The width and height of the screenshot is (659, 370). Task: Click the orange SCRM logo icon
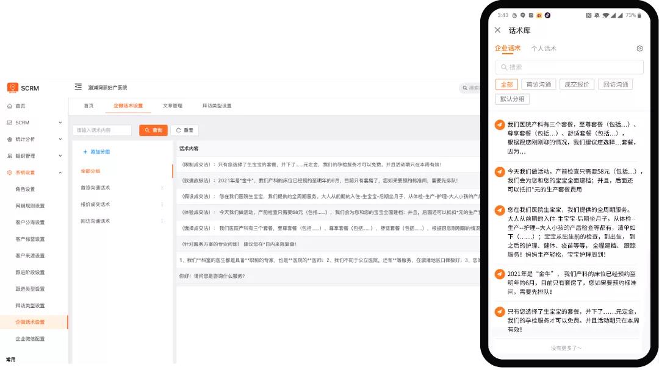(x=13, y=88)
